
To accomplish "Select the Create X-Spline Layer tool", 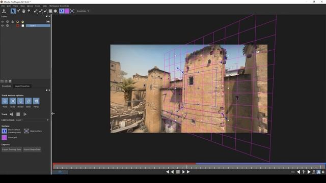I will (x=36, y=11).
